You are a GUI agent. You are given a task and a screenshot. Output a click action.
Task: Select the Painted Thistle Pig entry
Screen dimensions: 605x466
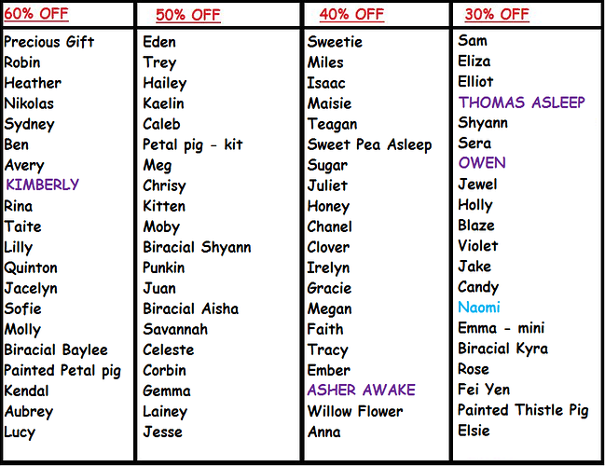[523, 410]
